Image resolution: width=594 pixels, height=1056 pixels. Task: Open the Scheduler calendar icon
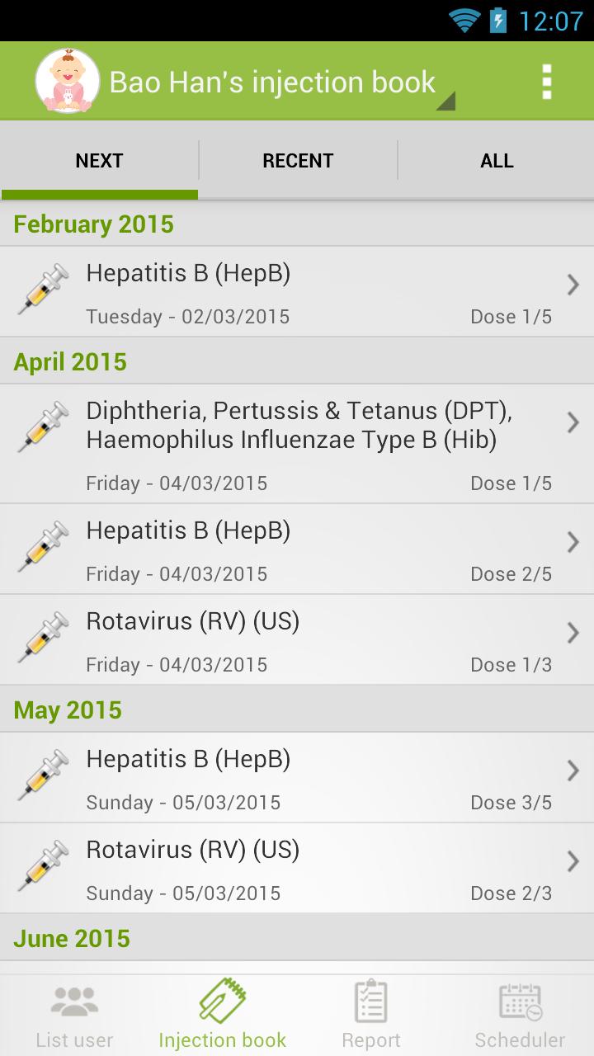[x=520, y=1002]
